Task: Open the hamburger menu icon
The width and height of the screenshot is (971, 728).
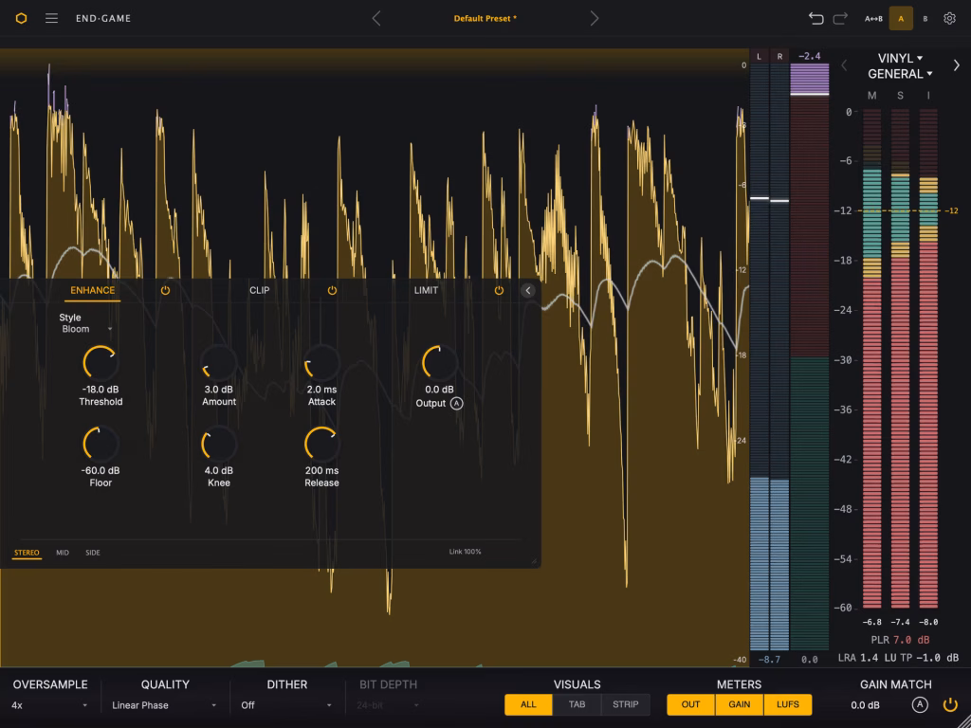Action: pyautogui.click(x=51, y=19)
